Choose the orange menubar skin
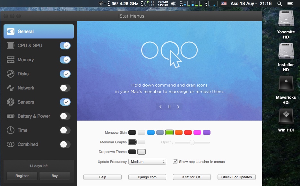Screen dimensions: 300x186 click(179, 132)
